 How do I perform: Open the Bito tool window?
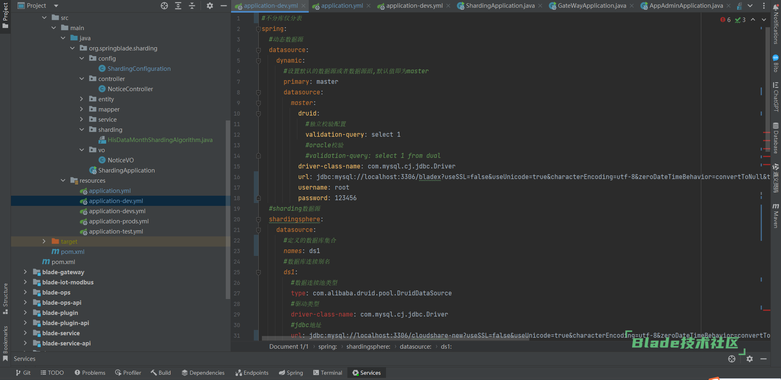click(776, 63)
